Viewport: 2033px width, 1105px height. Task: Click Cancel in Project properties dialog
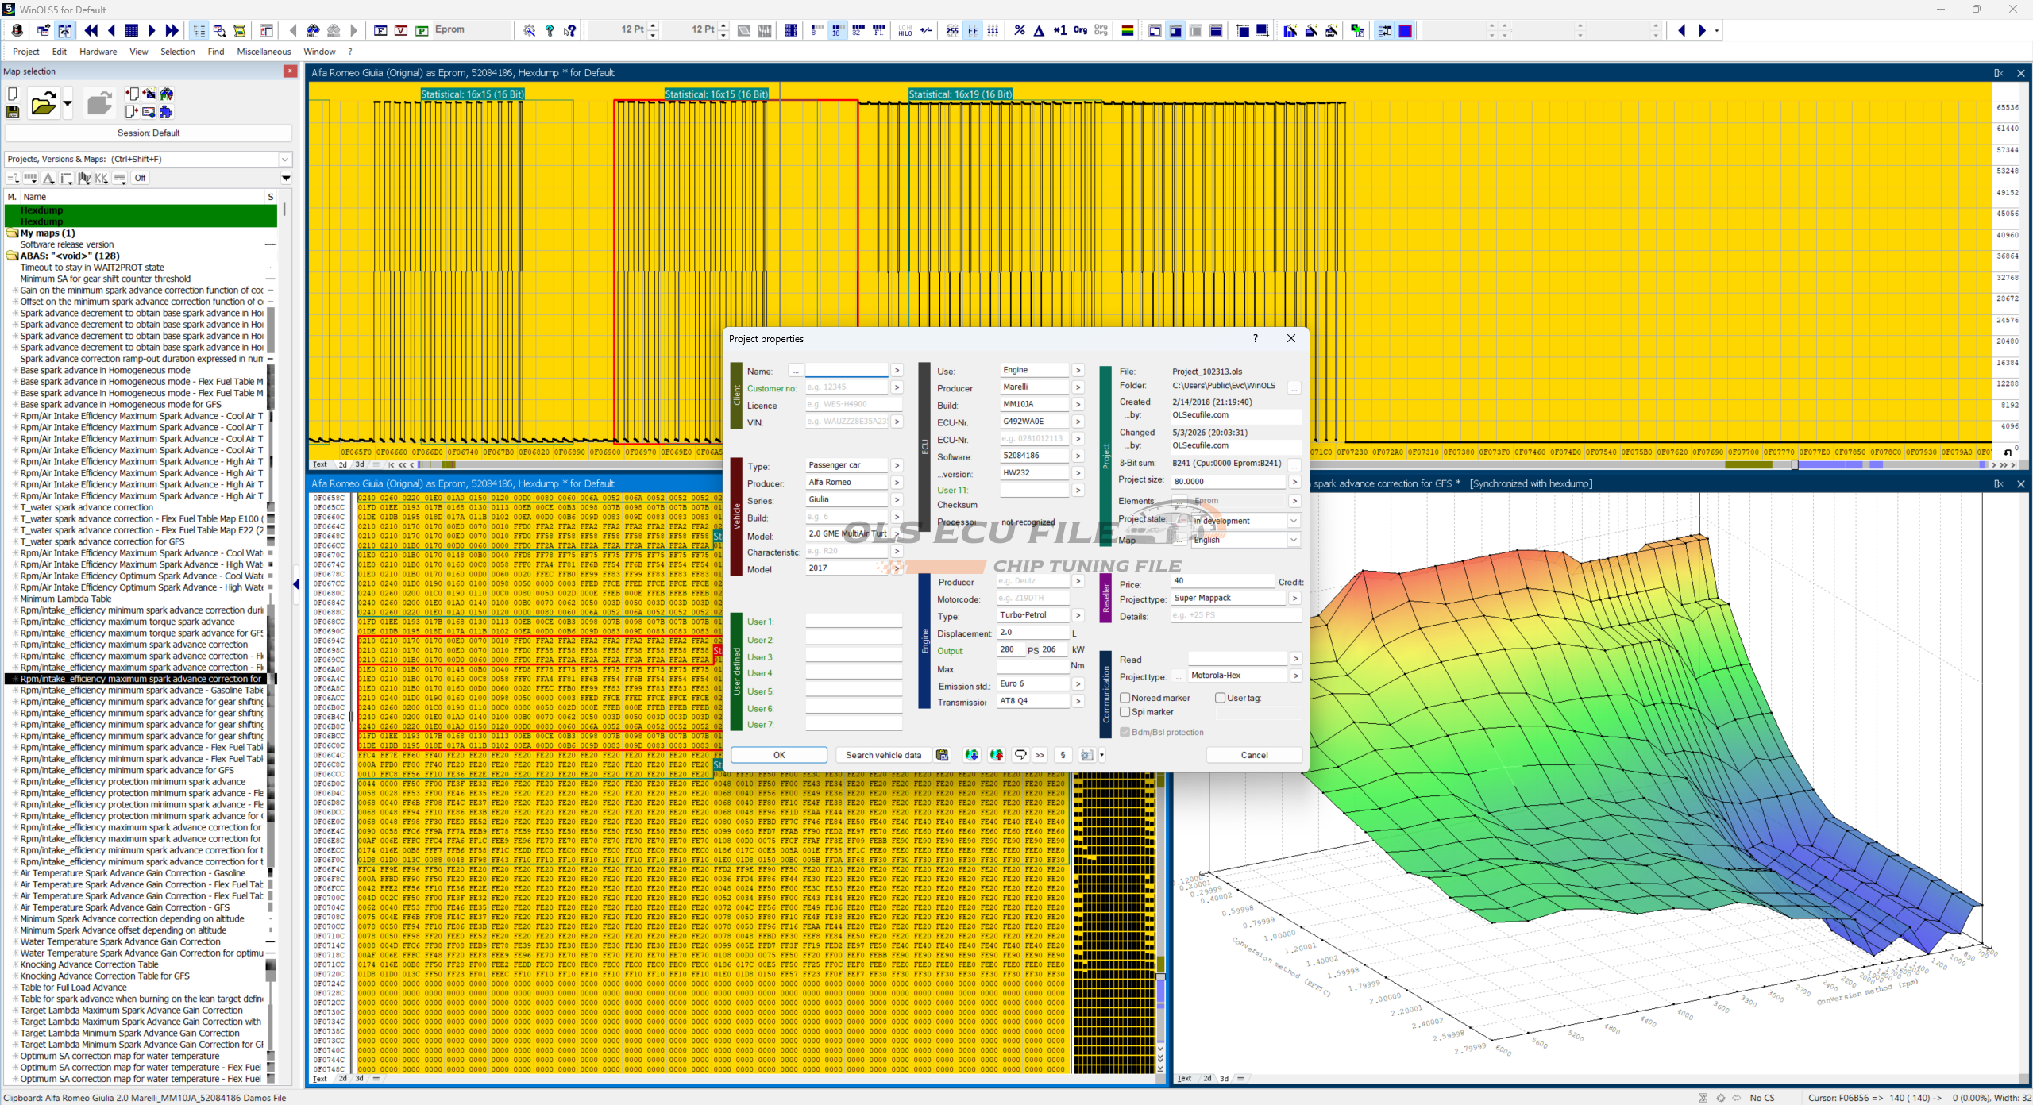coord(1254,755)
